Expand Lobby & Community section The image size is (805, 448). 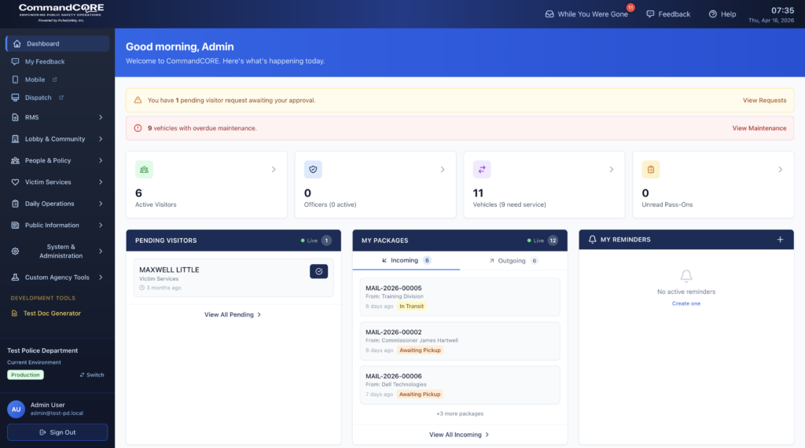tap(57, 139)
